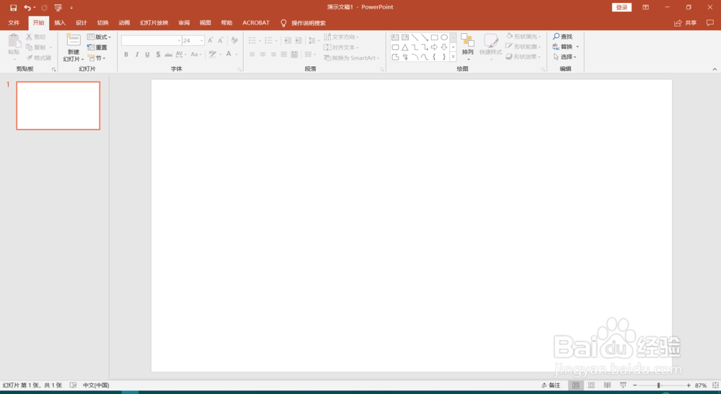Select the right arrow shape in gallery
The image size is (721, 394).
point(434,48)
